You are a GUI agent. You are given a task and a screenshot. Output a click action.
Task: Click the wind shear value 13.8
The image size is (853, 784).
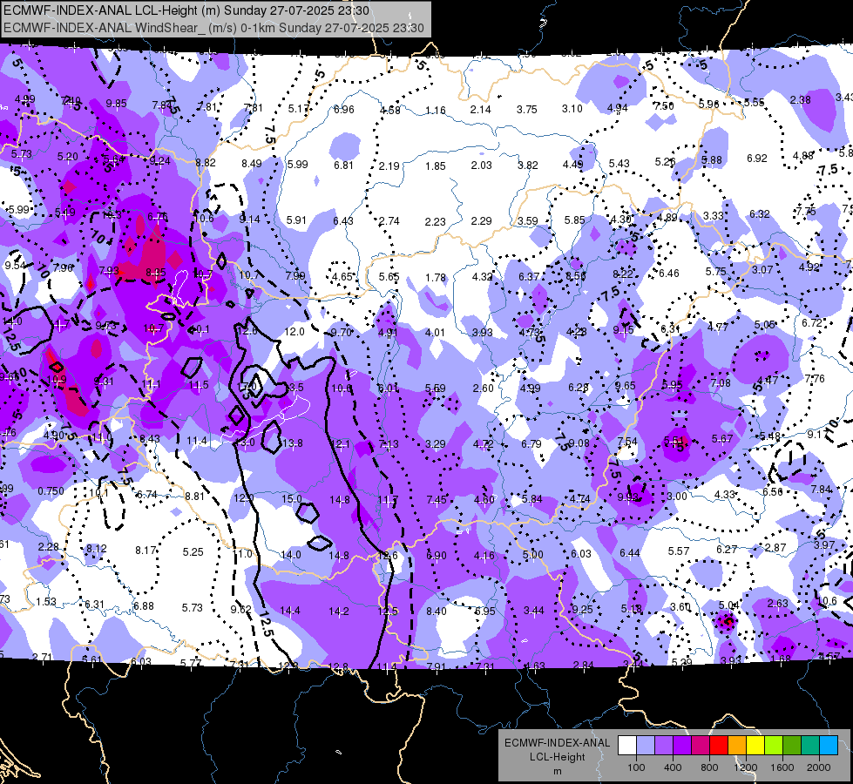click(293, 443)
